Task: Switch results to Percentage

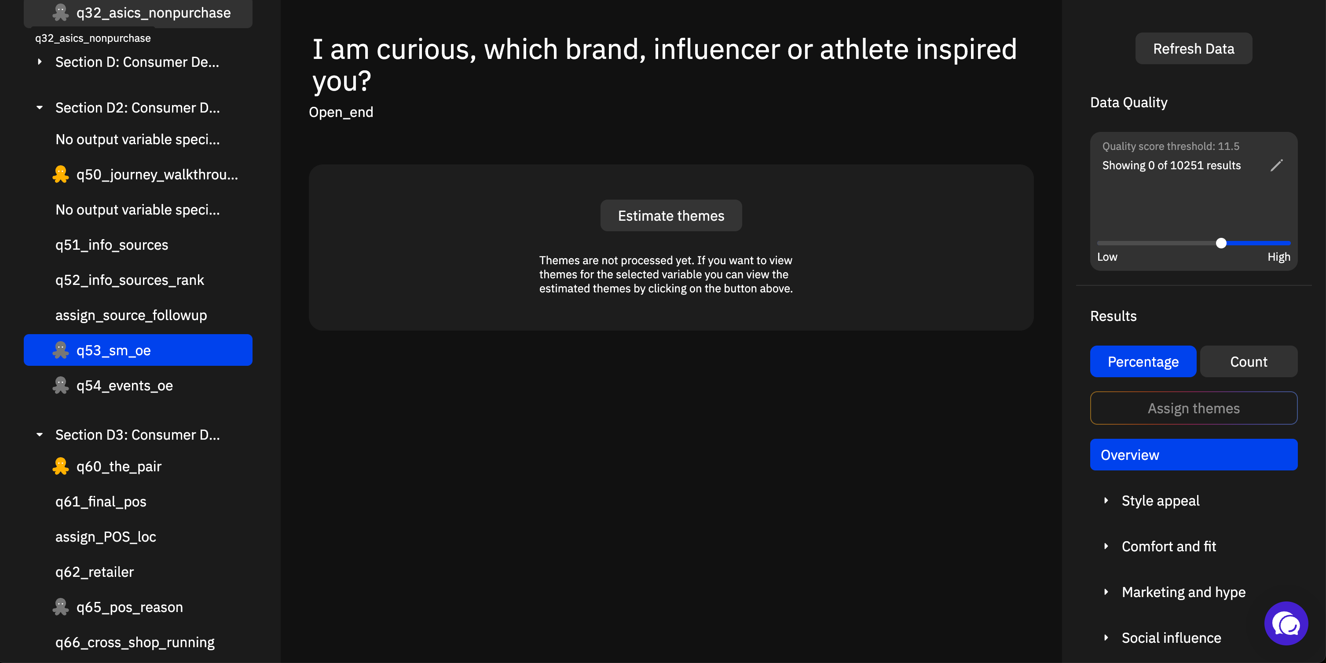Action: coord(1143,361)
